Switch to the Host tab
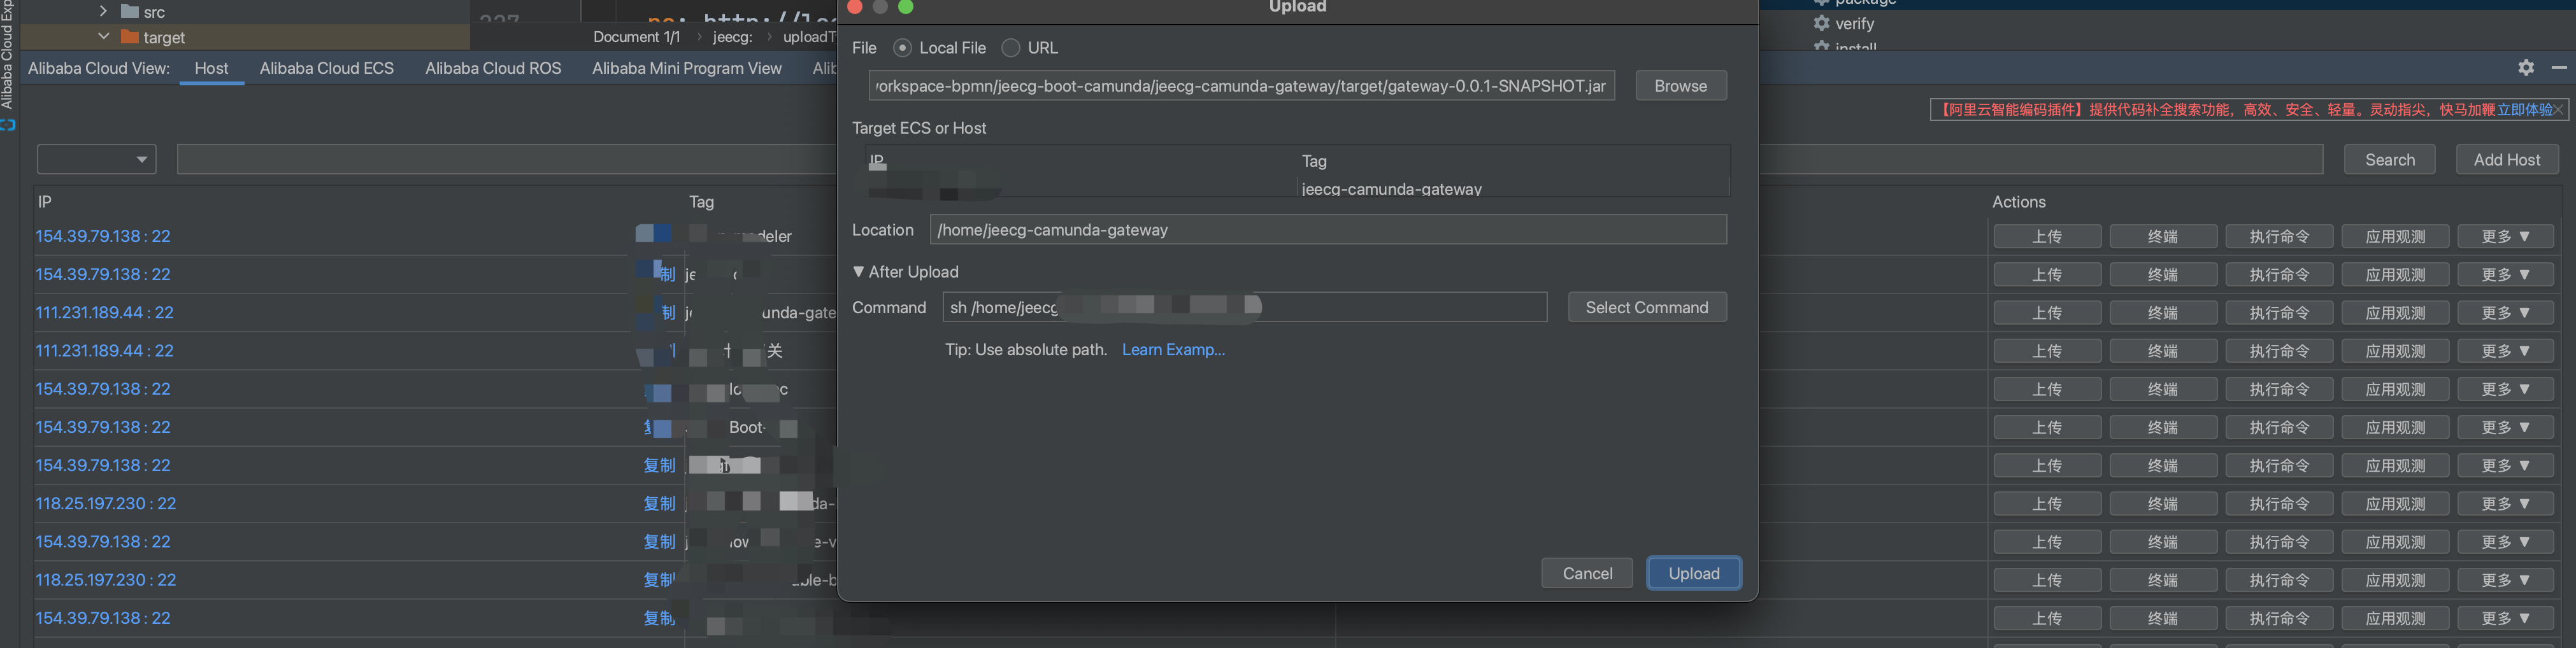Screen dimensions: 2576x648 pyautogui.click(x=212, y=68)
